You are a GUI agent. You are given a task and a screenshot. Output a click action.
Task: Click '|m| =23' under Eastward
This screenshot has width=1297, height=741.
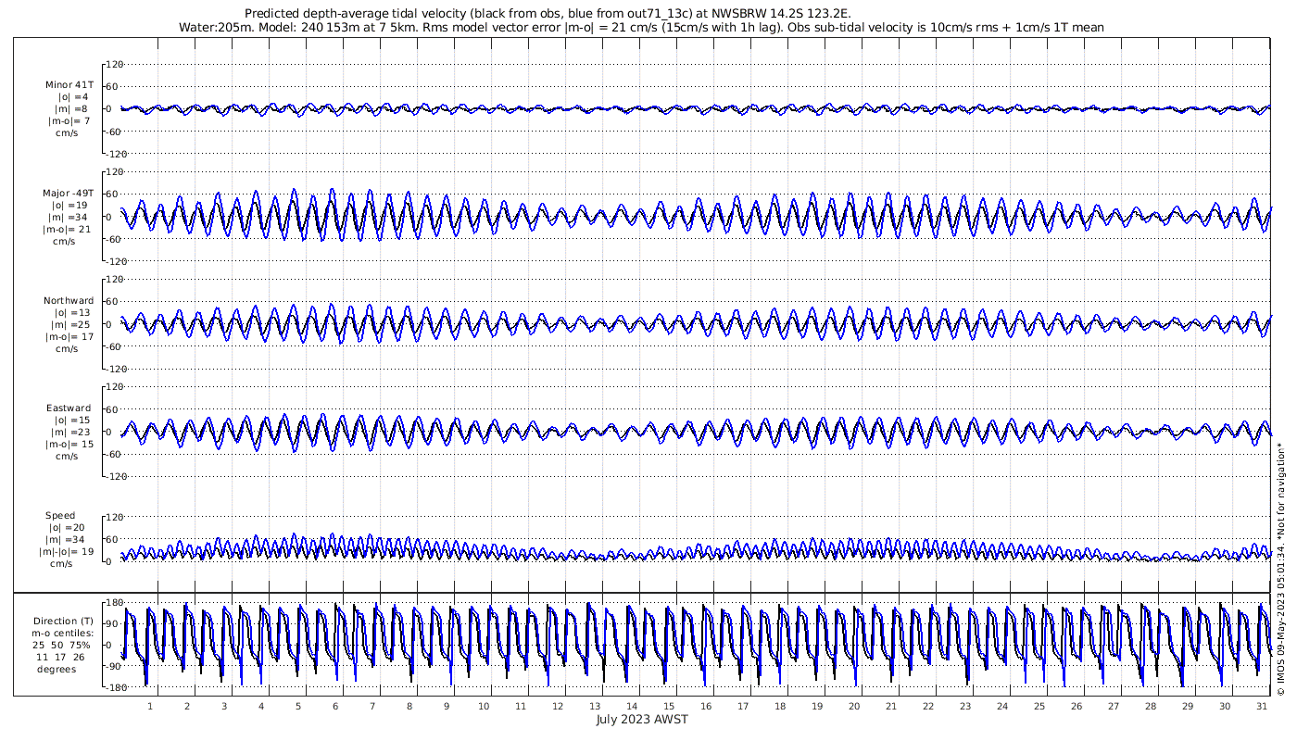pos(72,432)
